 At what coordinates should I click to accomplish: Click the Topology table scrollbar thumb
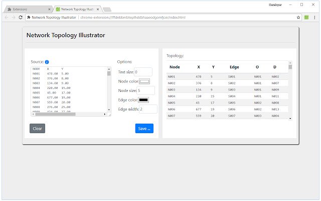290,67
